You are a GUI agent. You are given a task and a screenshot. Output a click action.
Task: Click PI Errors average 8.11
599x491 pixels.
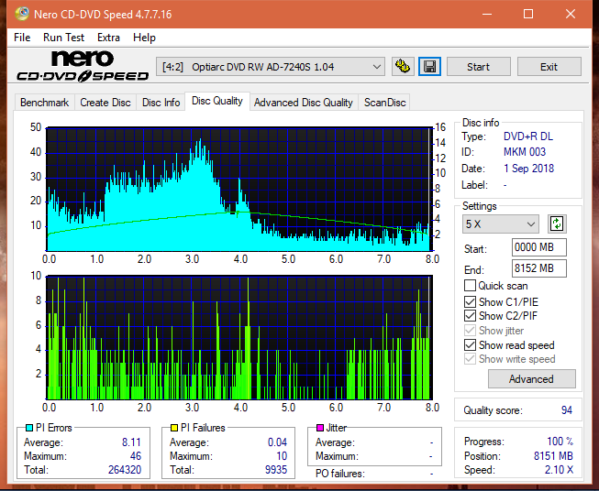(131, 442)
